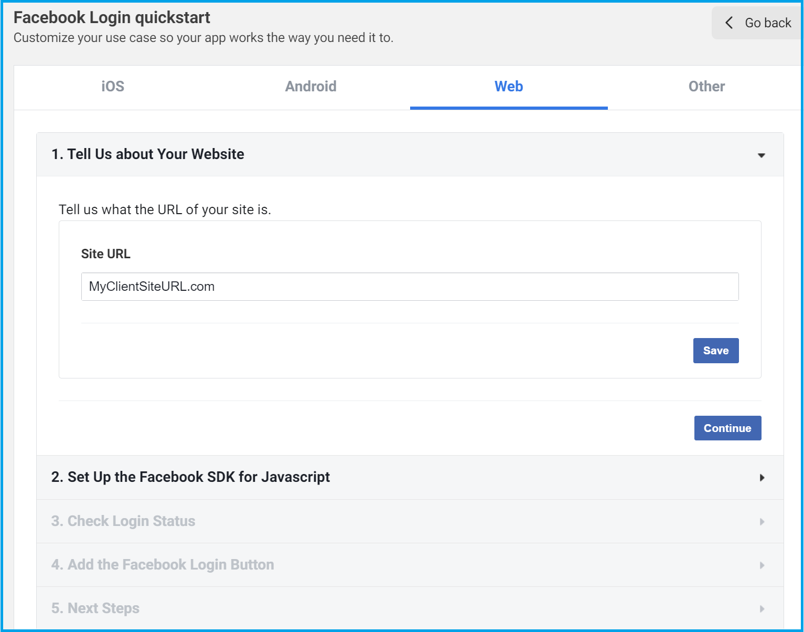Click the arrow on the Check Login Status row

click(x=762, y=522)
